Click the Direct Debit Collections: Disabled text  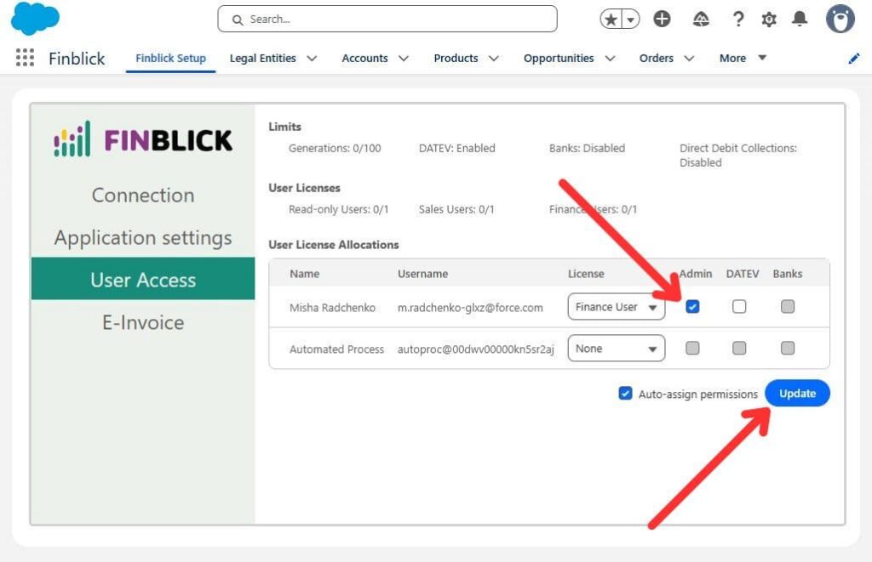click(738, 156)
